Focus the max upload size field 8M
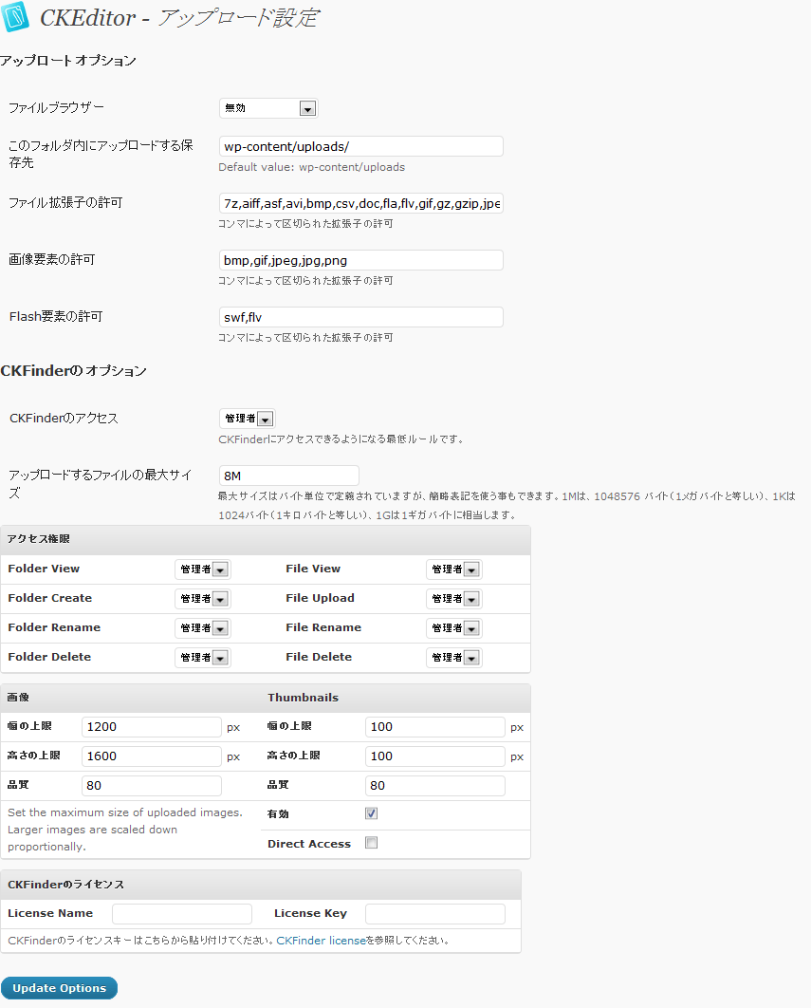The image size is (811, 1008). coord(289,476)
